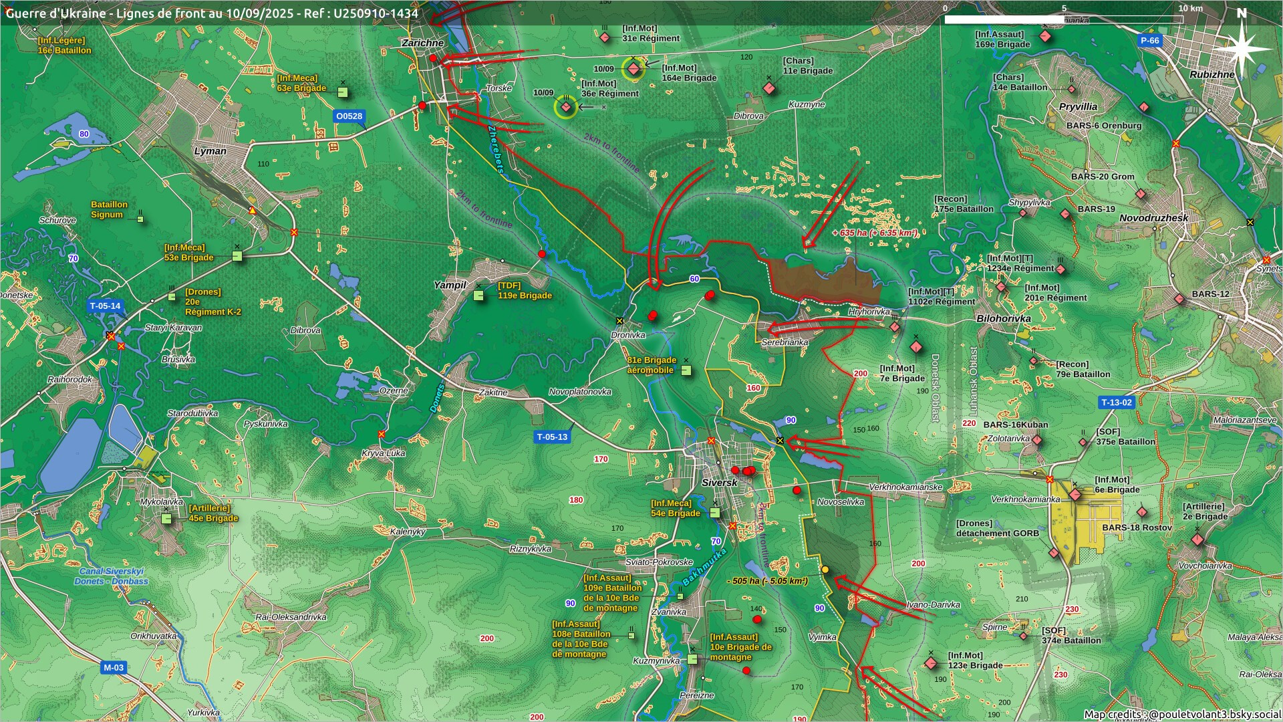The width and height of the screenshot is (1283, 722).
Task: Click the Canal Siverskyi Donets - Donbass label
Action: 112,576
